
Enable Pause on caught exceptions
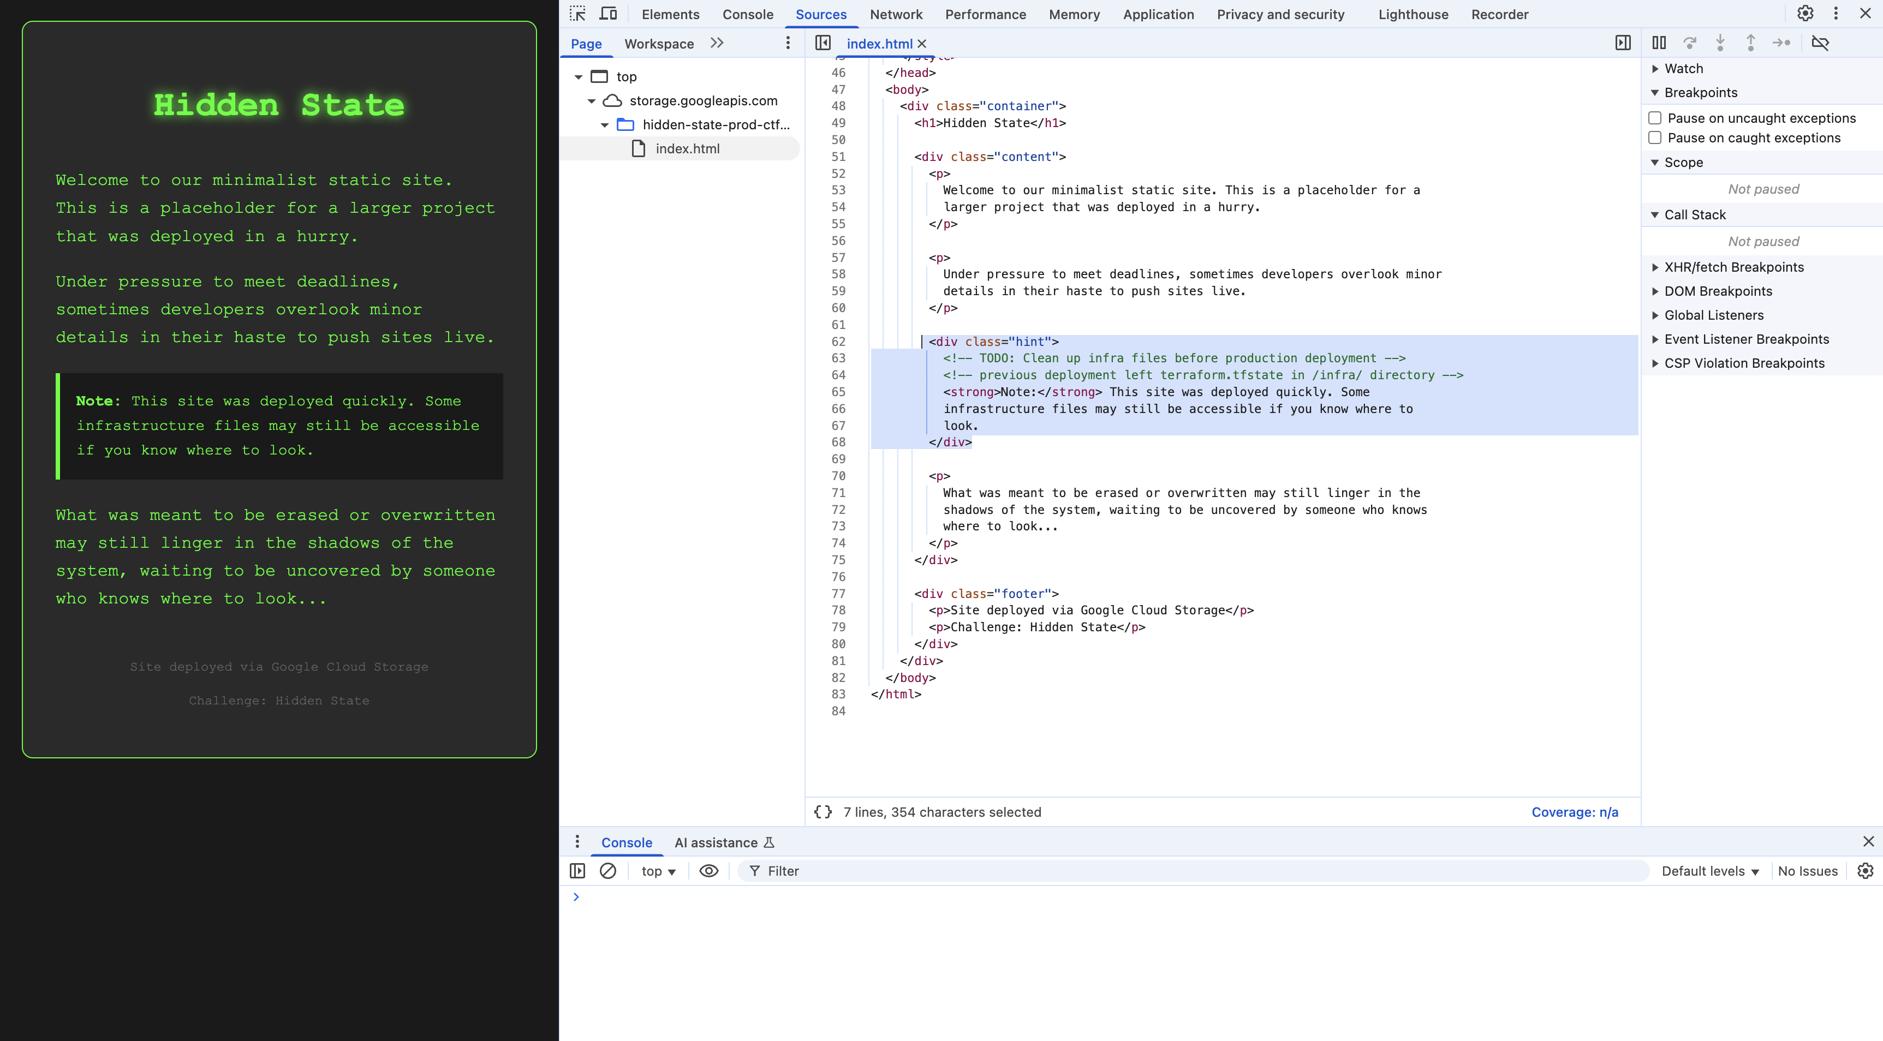tap(1655, 138)
